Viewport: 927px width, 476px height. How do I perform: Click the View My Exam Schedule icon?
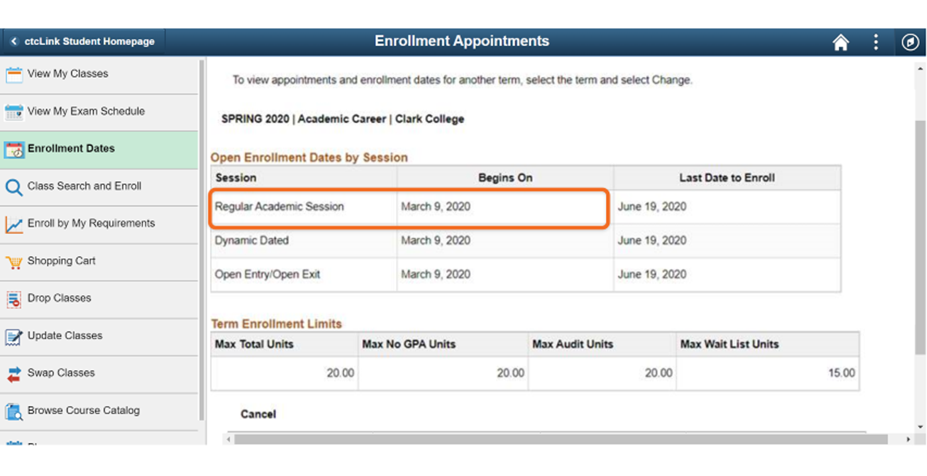14,112
